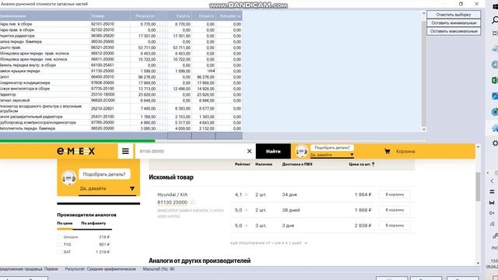The height and width of the screenshot is (280, 498).
Task: Open the Excel taskbar icon
Action: tap(495, 80)
